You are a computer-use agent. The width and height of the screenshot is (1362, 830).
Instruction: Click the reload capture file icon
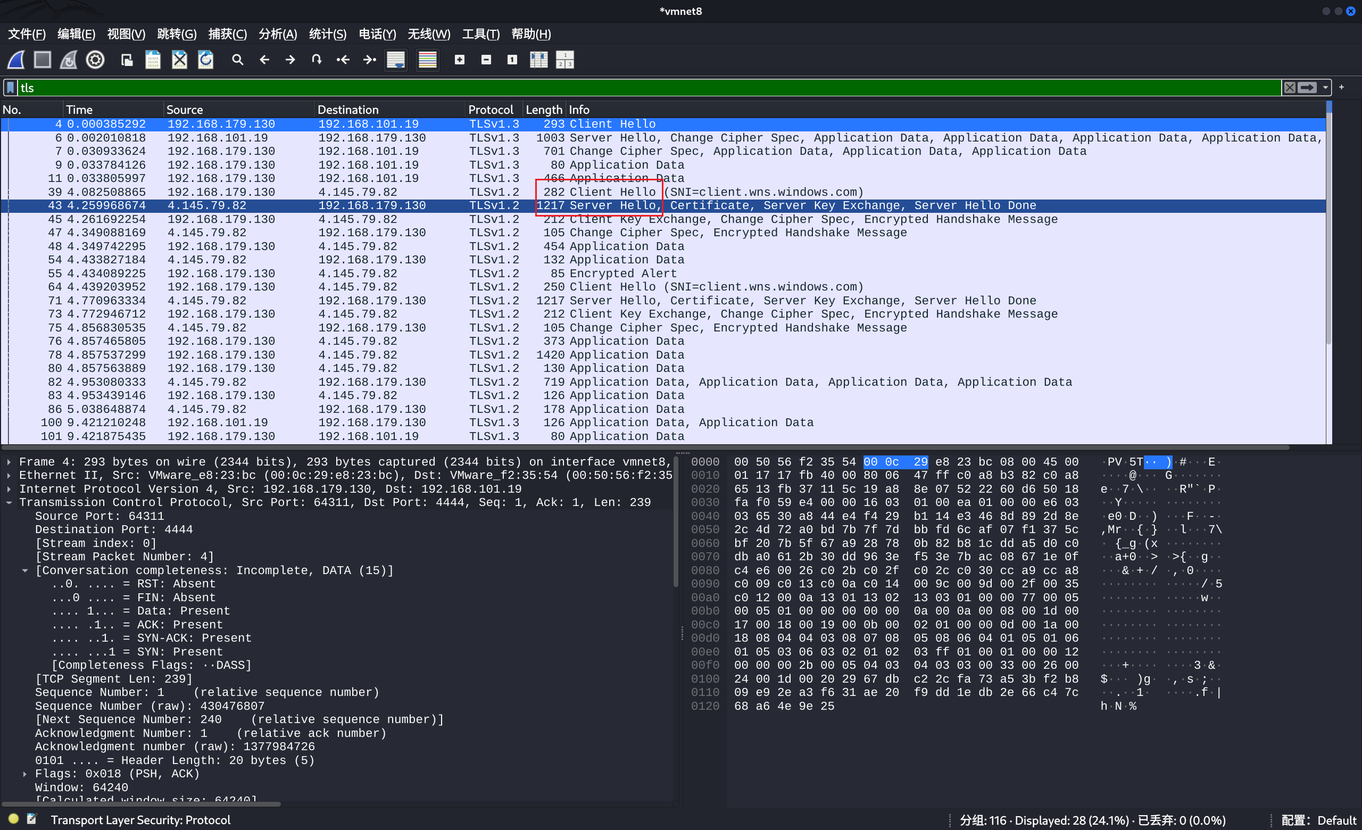[x=205, y=60]
